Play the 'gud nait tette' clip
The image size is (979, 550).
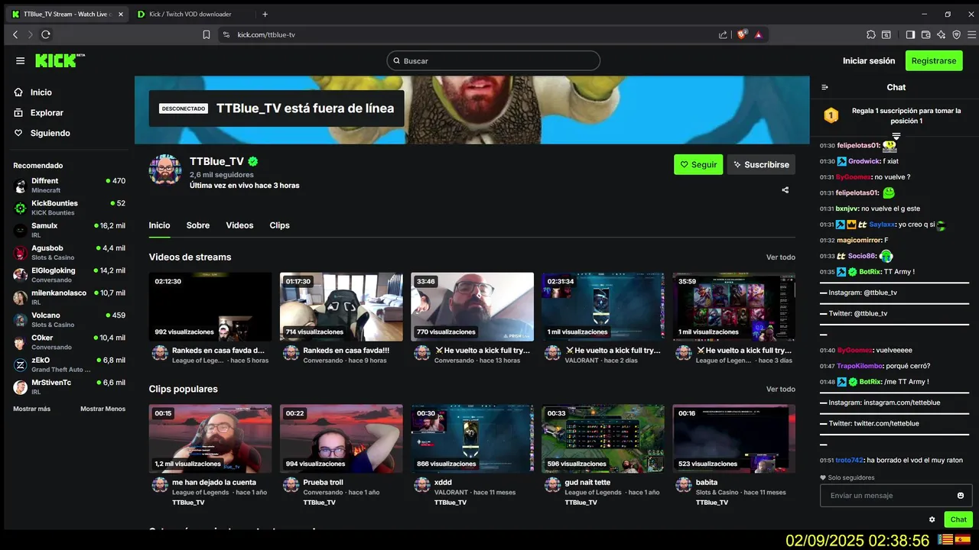pyautogui.click(x=603, y=438)
